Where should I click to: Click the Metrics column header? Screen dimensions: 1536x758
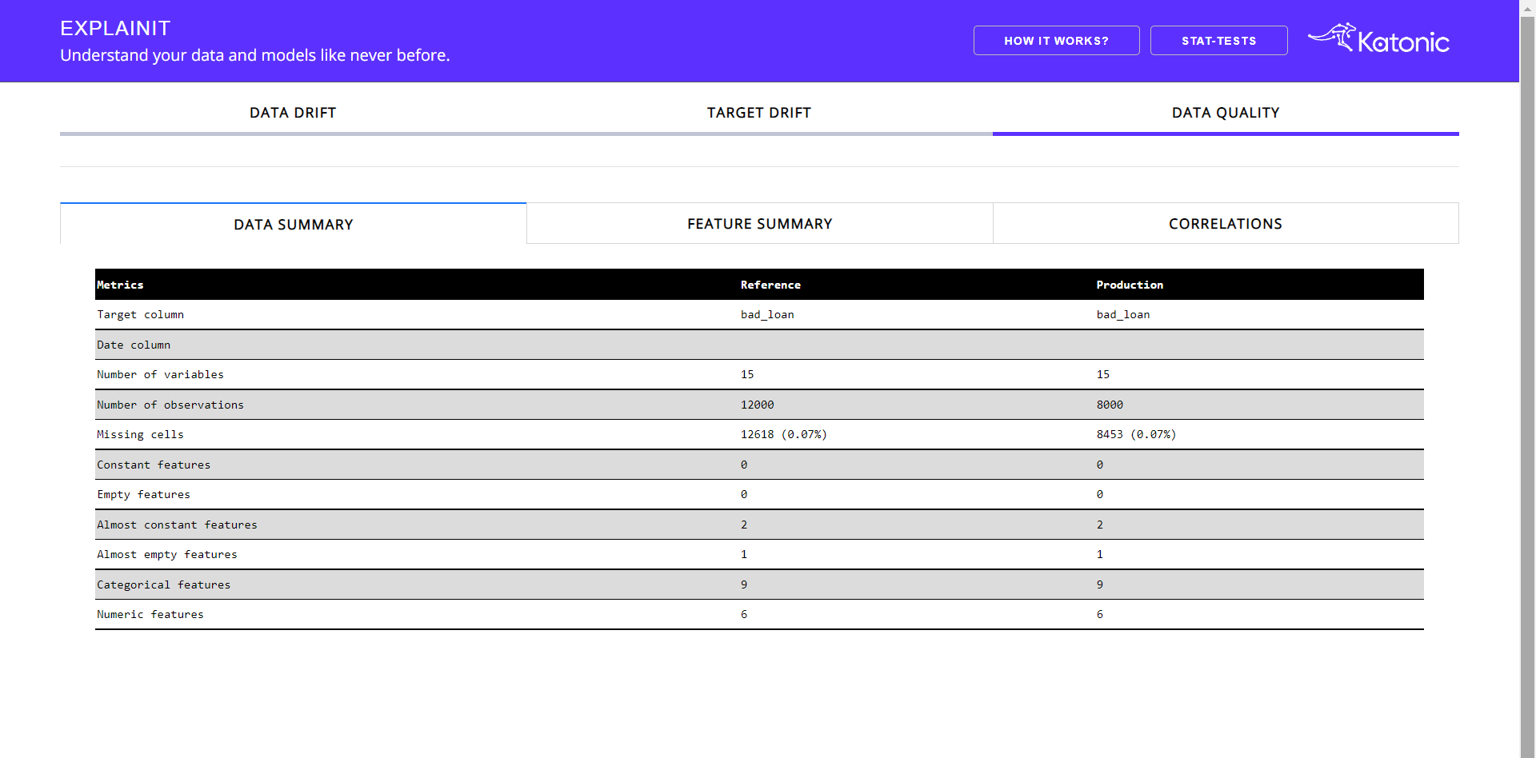click(x=120, y=285)
